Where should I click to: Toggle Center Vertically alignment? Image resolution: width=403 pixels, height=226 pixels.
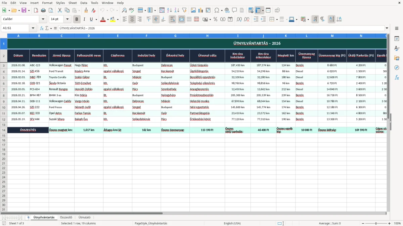click(156, 19)
